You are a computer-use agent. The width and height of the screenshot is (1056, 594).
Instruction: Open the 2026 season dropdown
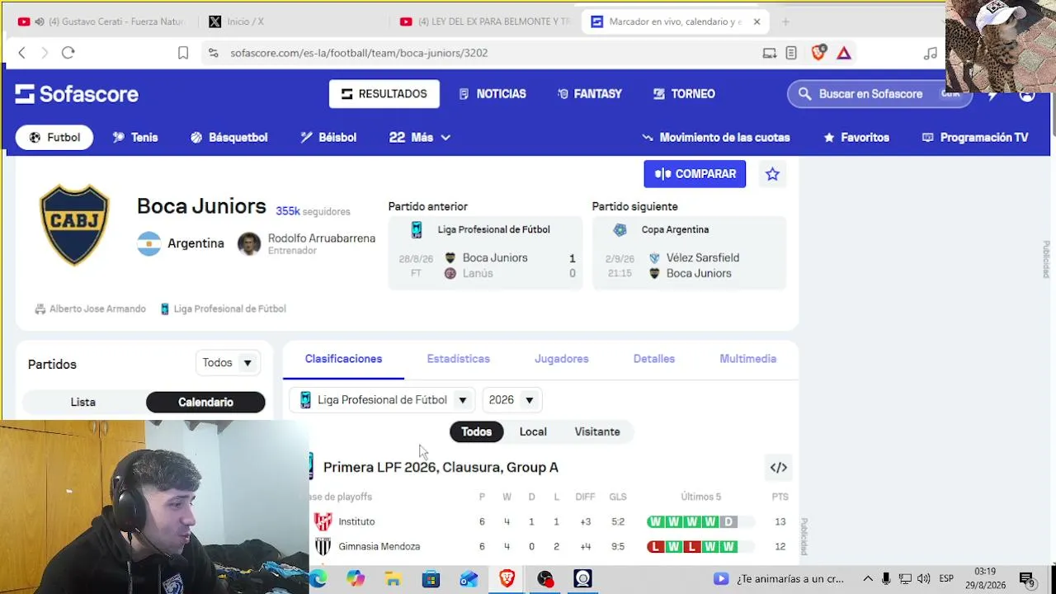pyautogui.click(x=511, y=400)
